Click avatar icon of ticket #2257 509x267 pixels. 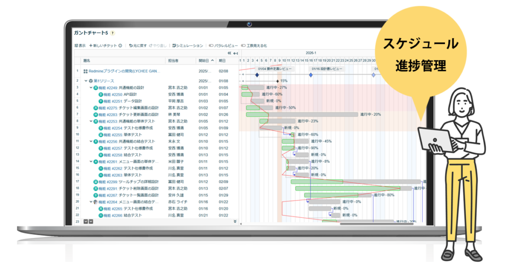point(100,148)
